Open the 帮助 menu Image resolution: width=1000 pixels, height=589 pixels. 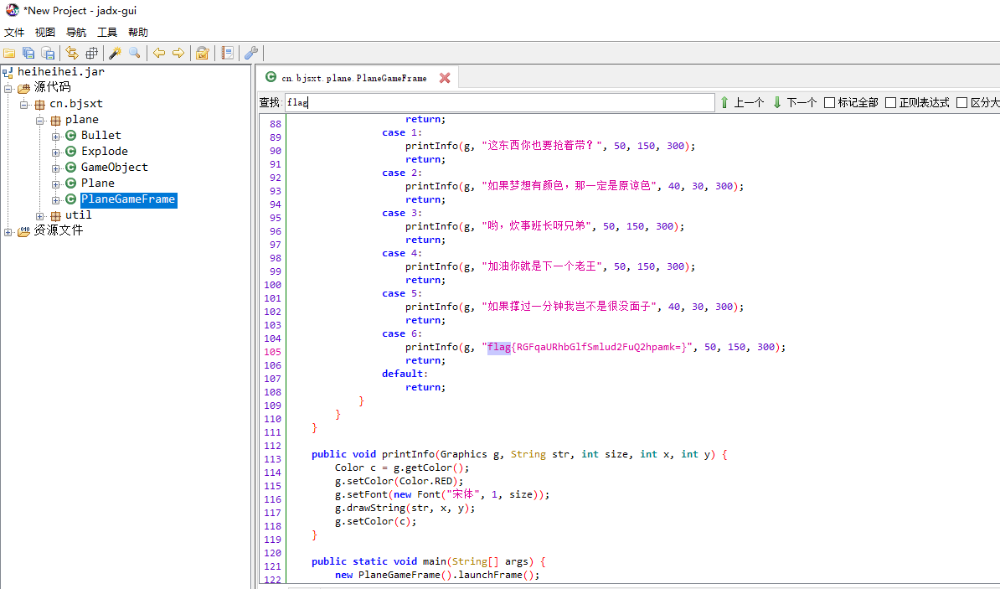tap(137, 32)
